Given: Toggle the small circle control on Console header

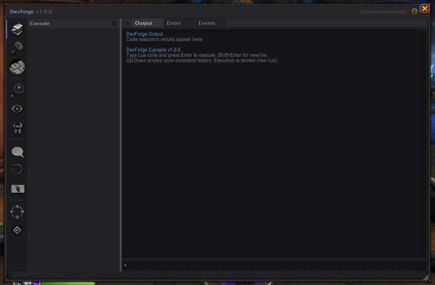Looking at the screenshot, I should click(114, 23).
